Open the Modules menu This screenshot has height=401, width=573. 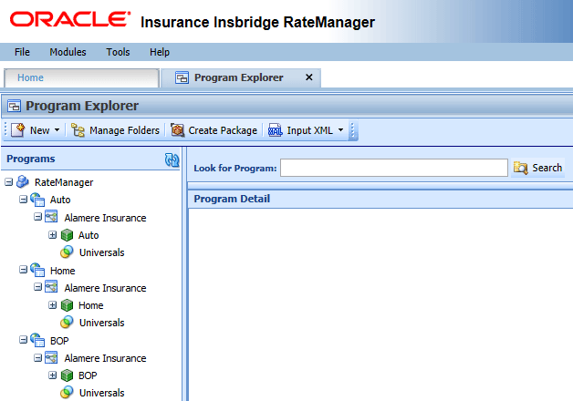pyautogui.click(x=68, y=52)
